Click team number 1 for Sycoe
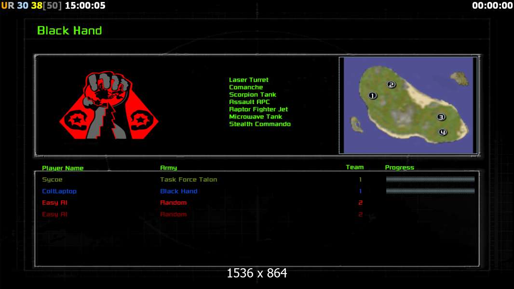Image resolution: width=514 pixels, height=289 pixels. click(x=360, y=179)
